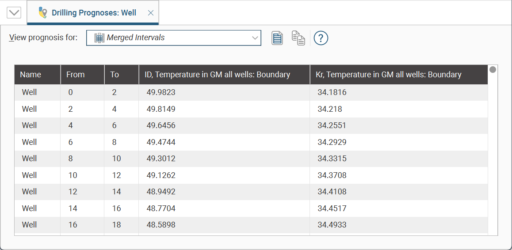Screen dimensions: 512x250
Task: Open the Merged Intervals dropdown
Action: [173, 38]
